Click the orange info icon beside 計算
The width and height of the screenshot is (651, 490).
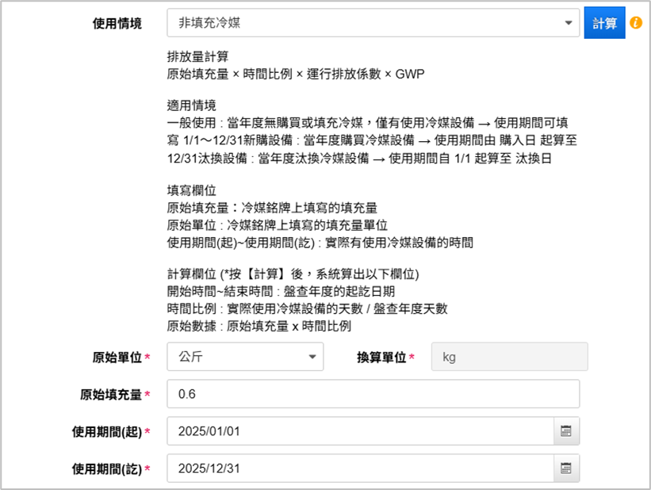(x=636, y=23)
